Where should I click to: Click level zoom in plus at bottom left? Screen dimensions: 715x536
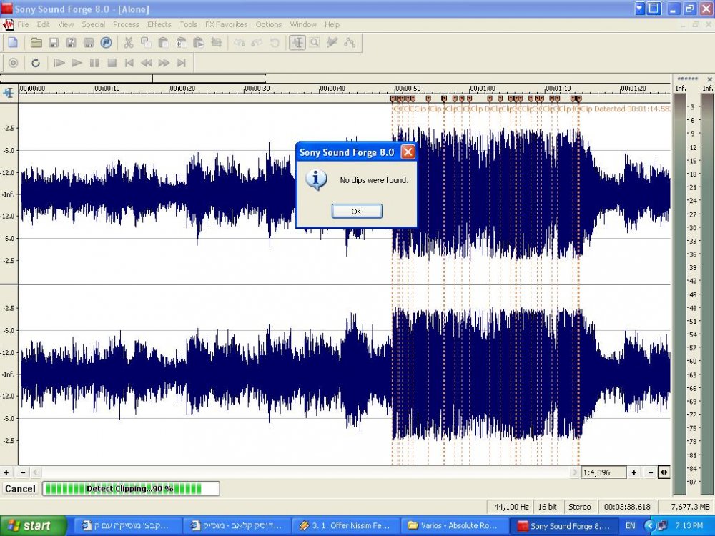[6, 472]
